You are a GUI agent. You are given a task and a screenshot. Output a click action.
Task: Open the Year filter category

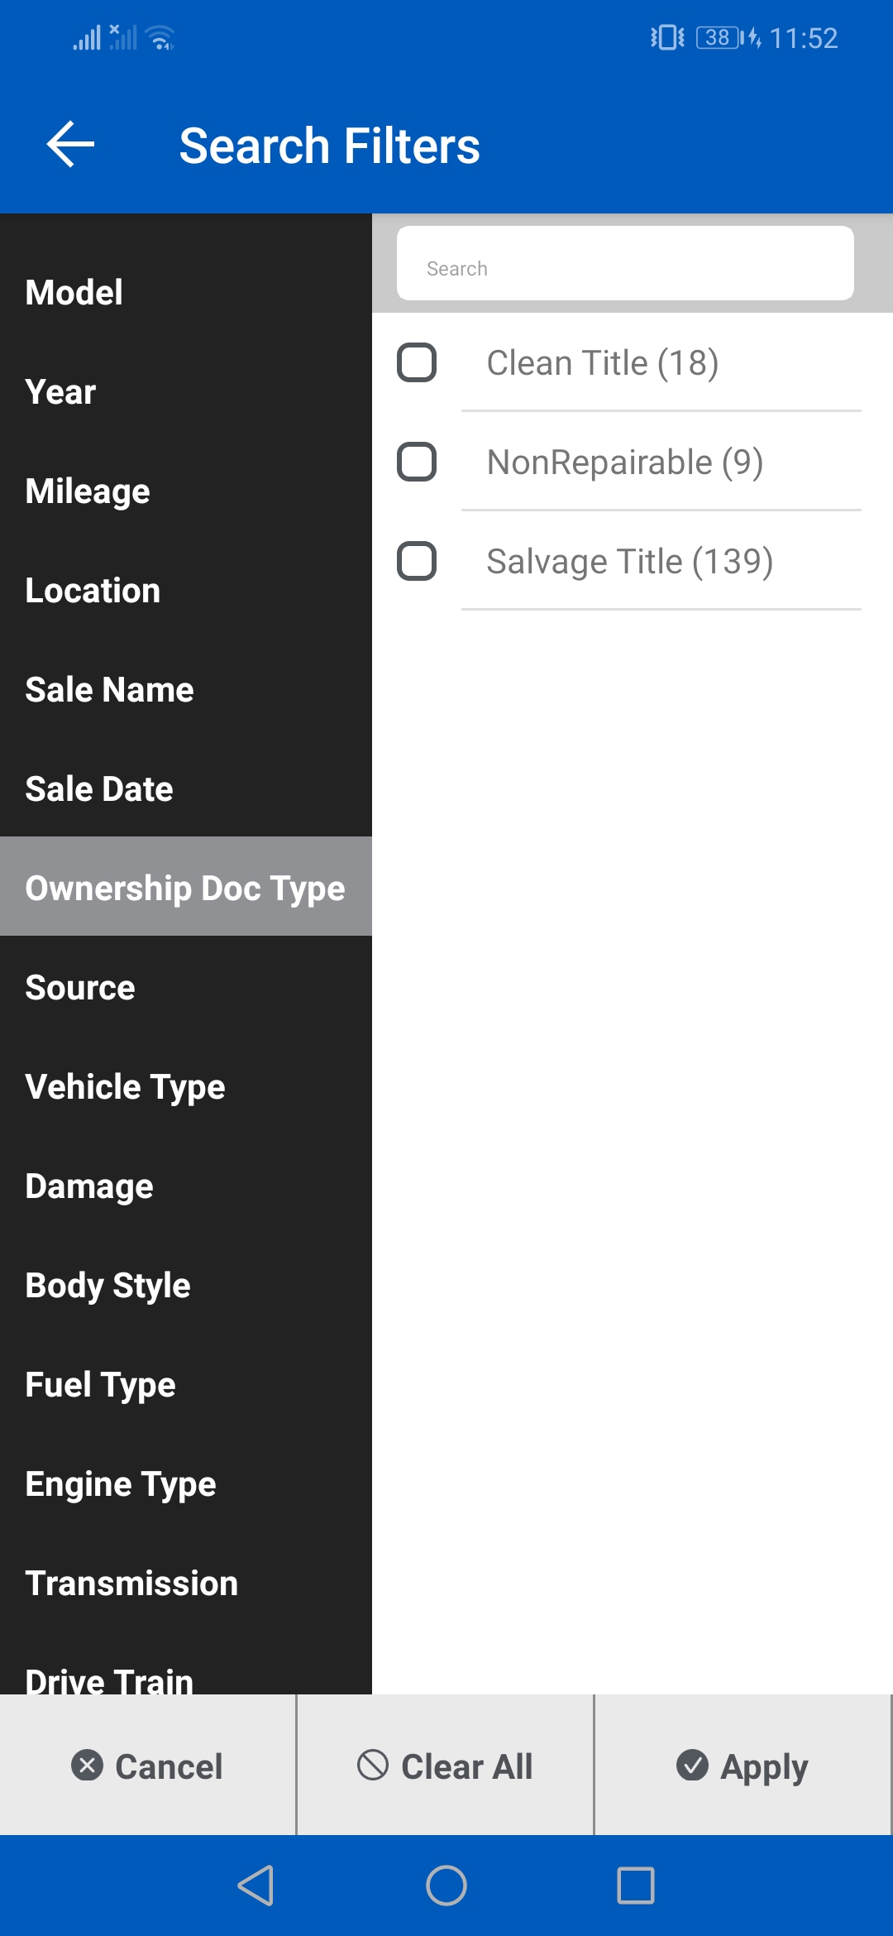coord(61,392)
